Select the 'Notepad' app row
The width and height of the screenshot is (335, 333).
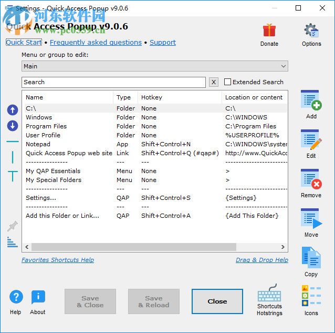tap(155, 144)
